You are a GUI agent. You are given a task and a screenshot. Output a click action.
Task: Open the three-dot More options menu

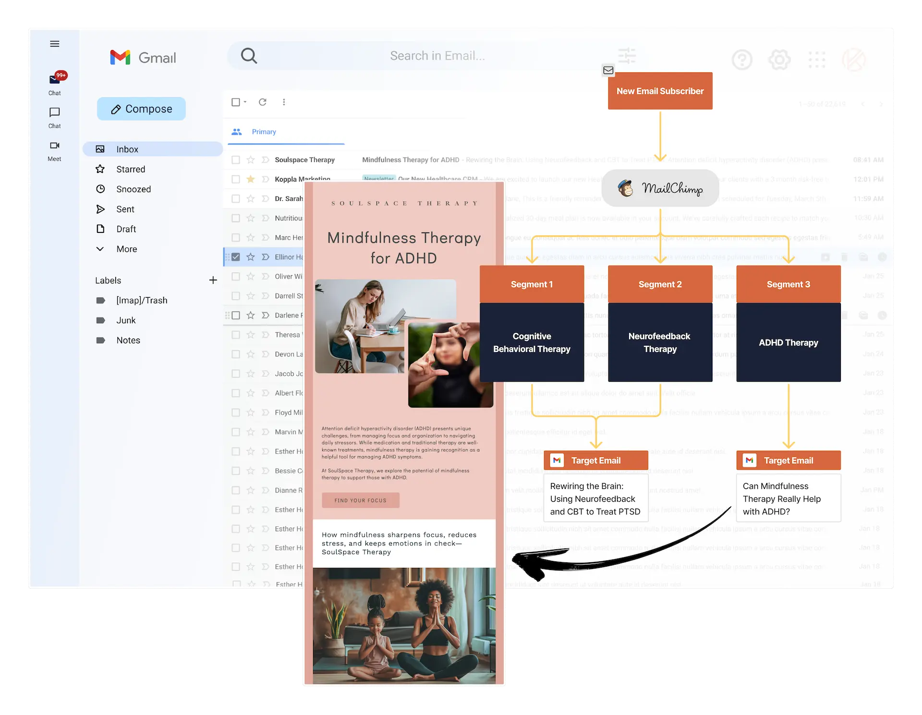point(284,102)
